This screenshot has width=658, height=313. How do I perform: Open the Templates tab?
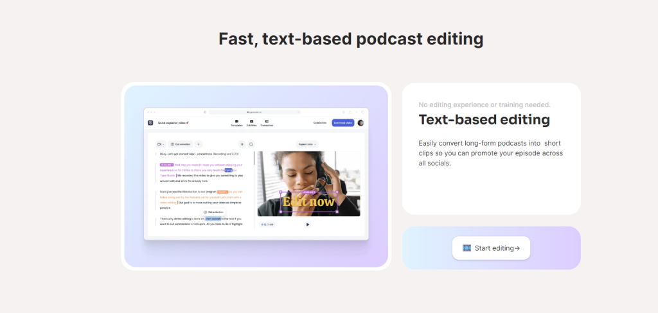pos(236,123)
